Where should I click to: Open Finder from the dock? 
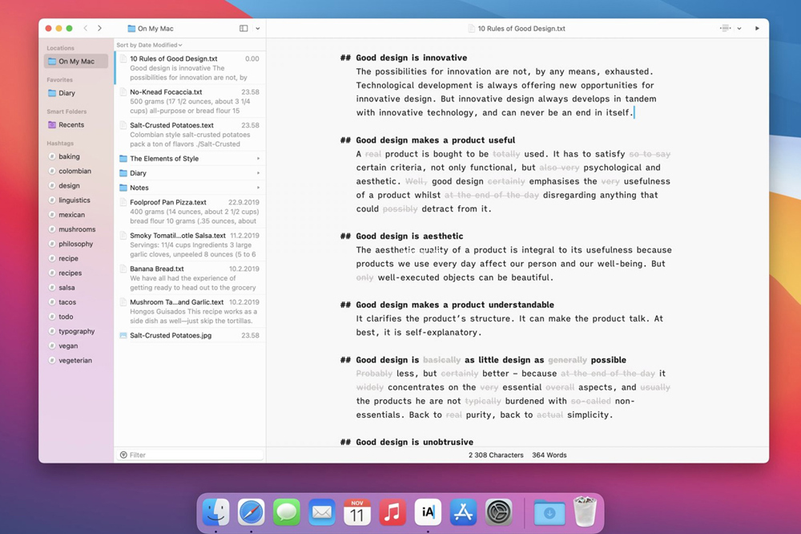(x=215, y=512)
